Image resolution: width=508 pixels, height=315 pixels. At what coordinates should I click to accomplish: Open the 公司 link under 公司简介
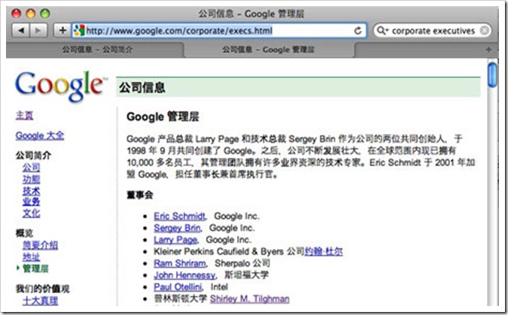(x=32, y=168)
